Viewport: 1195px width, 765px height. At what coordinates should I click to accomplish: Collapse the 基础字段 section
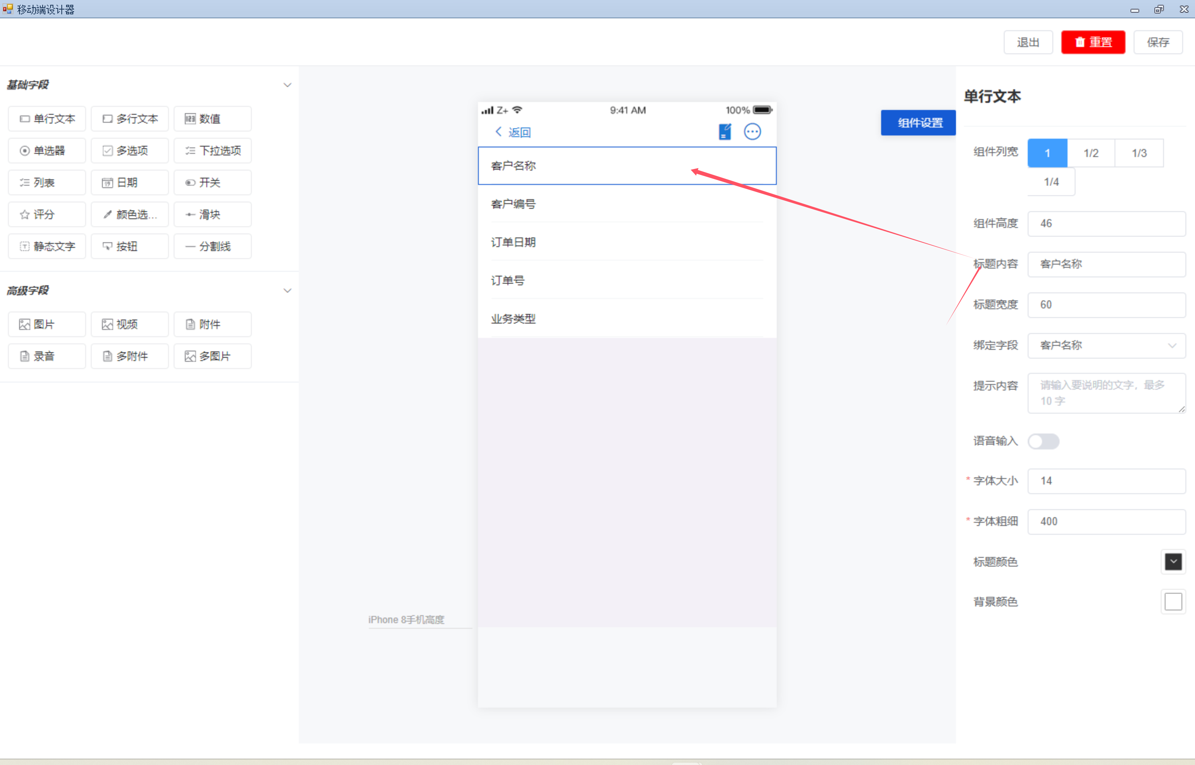tap(287, 85)
